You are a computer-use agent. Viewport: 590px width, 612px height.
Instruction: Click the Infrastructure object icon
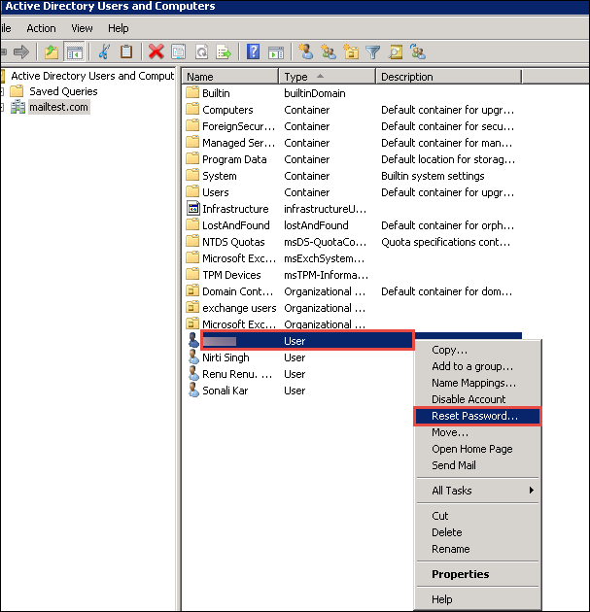click(x=192, y=209)
